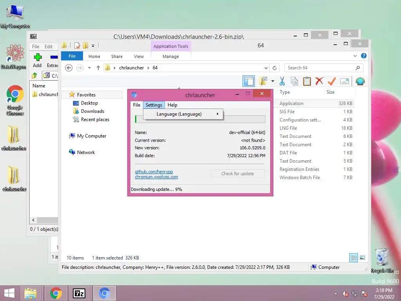401x301 pixels.
Task: Switch to Large icons view in status bar
Action: pyautogui.click(x=362, y=257)
